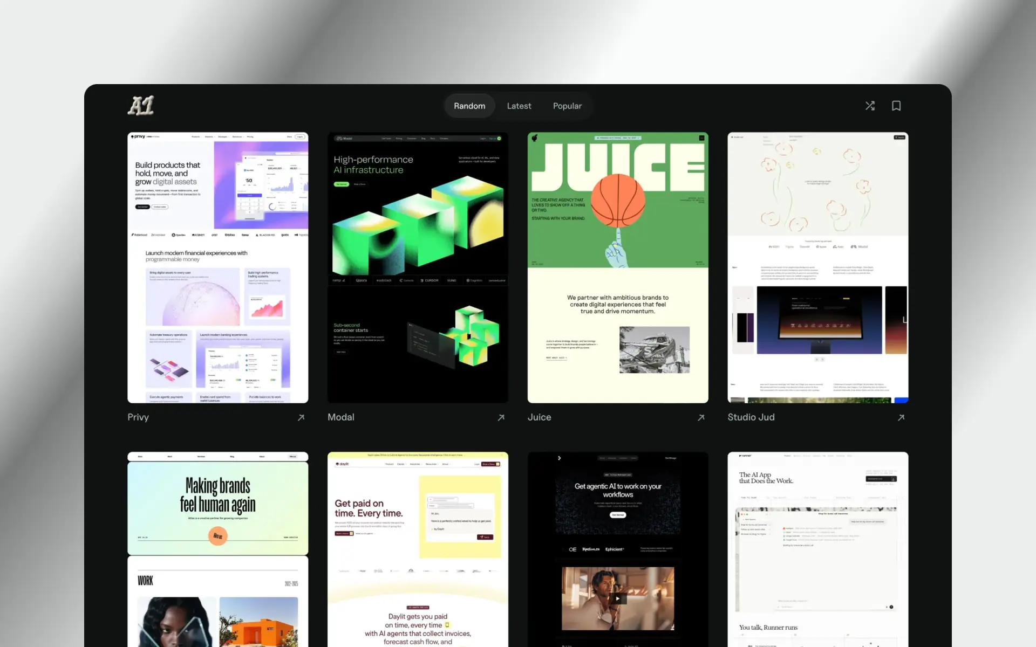Screen dimensions: 1036x647
Task: Open the 'Making brands feel human again' thumbnail
Action: 218,549
